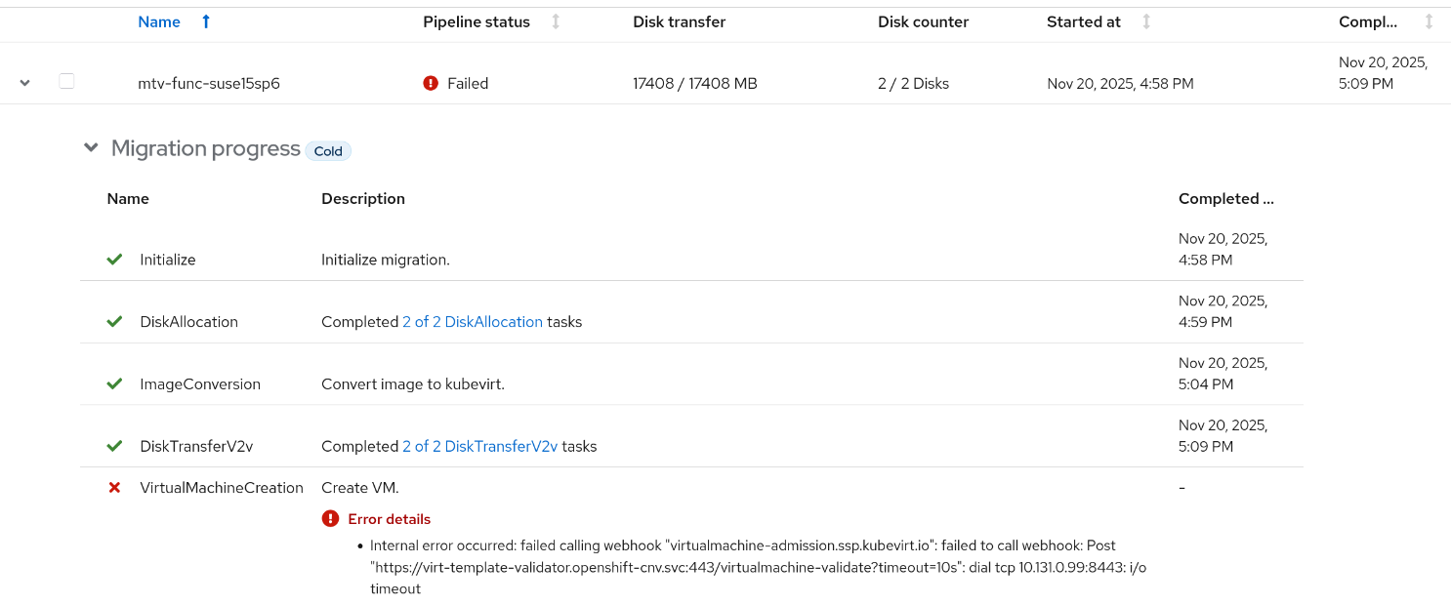Open the 2 of 2 DiskTransferV2v link

pyautogui.click(x=479, y=447)
